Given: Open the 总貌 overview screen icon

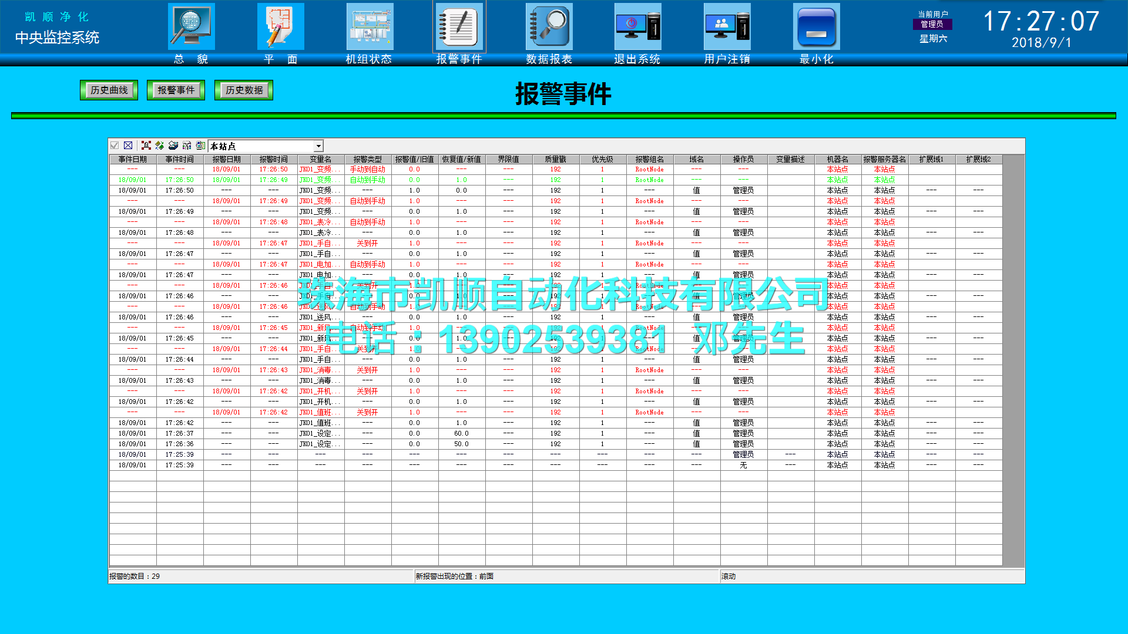Looking at the screenshot, I should click(x=192, y=26).
